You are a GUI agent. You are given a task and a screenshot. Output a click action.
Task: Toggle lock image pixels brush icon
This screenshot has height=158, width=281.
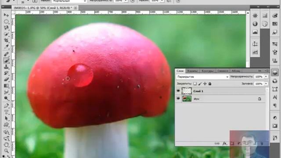click(200, 84)
